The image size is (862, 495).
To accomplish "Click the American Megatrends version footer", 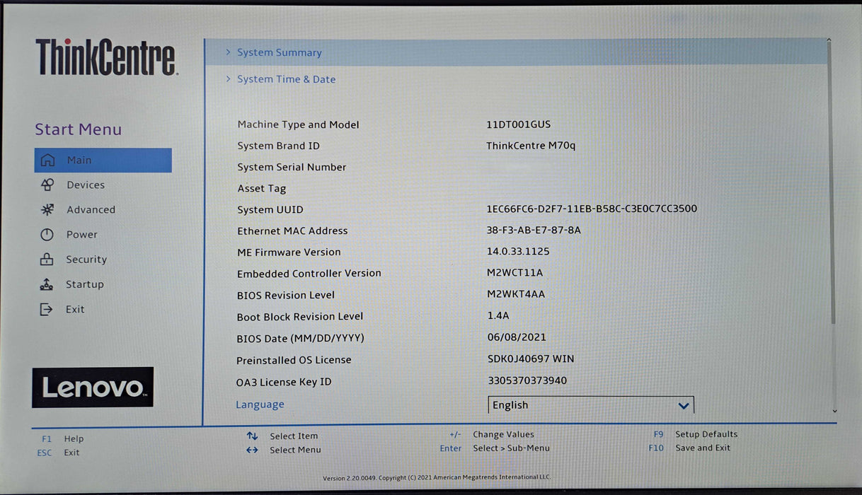I will click(x=437, y=478).
